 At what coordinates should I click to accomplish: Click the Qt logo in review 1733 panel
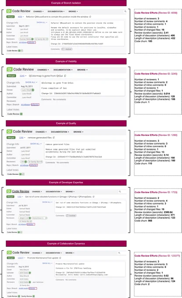click(9, 192)
